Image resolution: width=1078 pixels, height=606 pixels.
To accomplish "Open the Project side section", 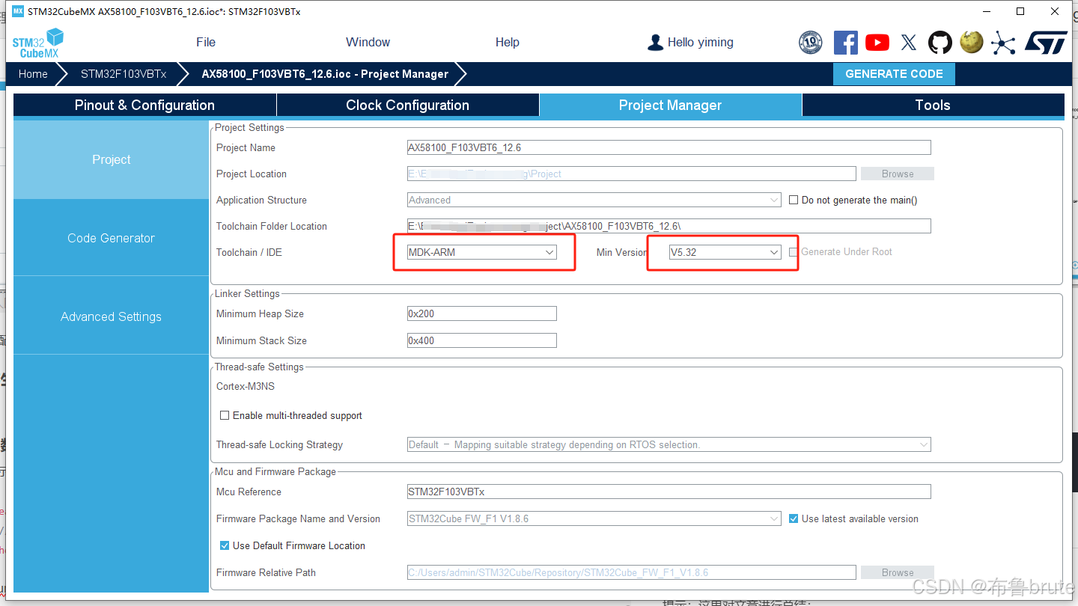I will pyautogui.click(x=111, y=159).
